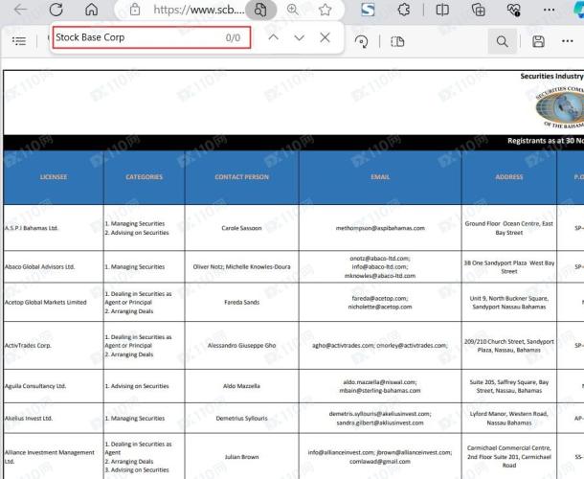Image resolution: width=584 pixels, height=479 pixels.
Task: Click the zoom magnifier in address bar
Action: (293, 10)
